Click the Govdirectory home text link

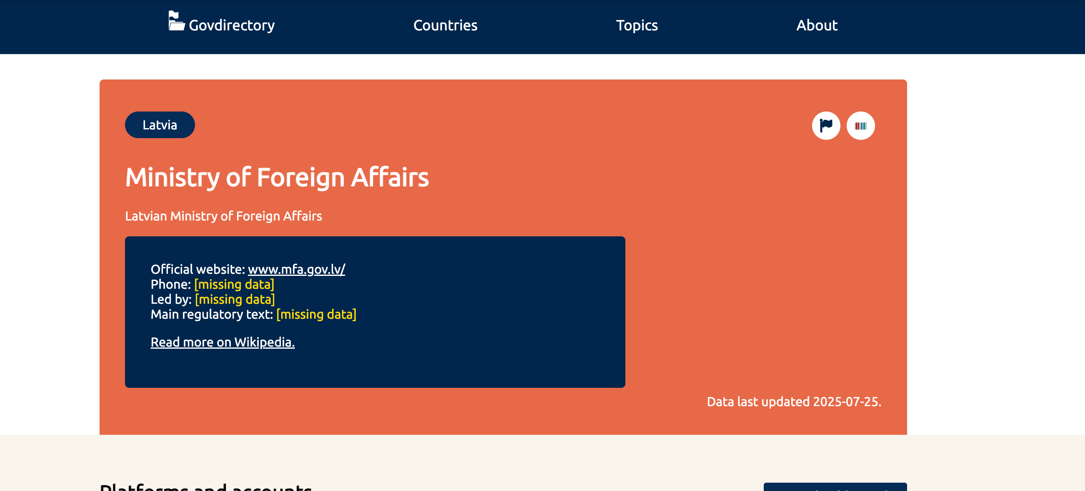(x=232, y=25)
